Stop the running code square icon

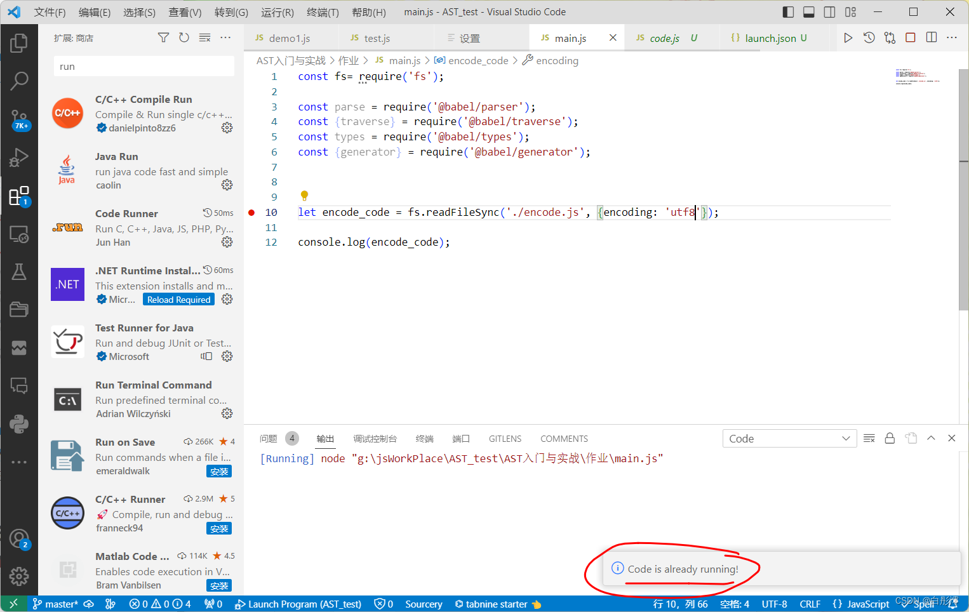point(910,38)
